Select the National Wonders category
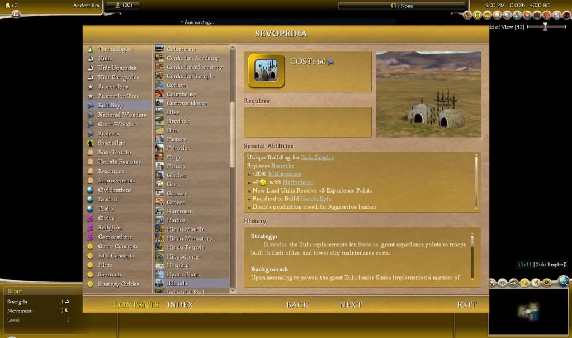The height and width of the screenshot is (338, 572). tap(121, 115)
